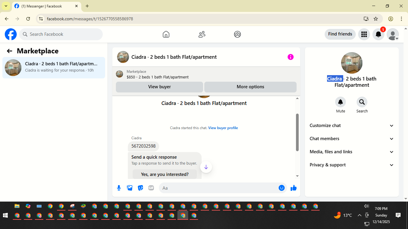408x229 pixels.
Task: Click the chat message scrollbar thumb
Action: [x=297, y=132]
